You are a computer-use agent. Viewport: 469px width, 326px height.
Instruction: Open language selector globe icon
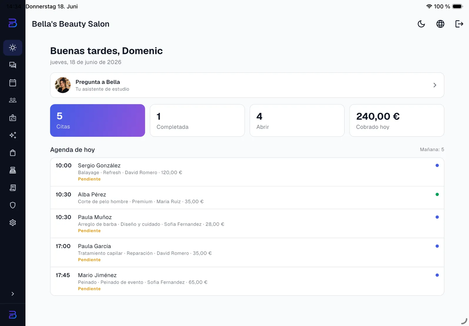click(440, 24)
